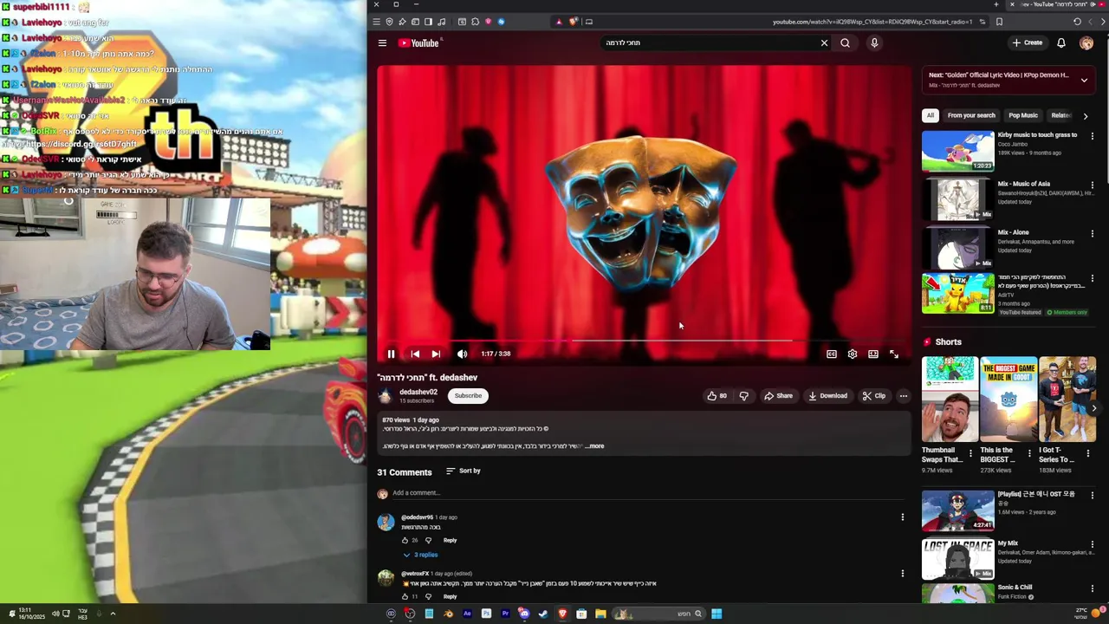Image resolution: width=1109 pixels, height=624 pixels.
Task: Seek on the video progress bar
Action: point(643,341)
